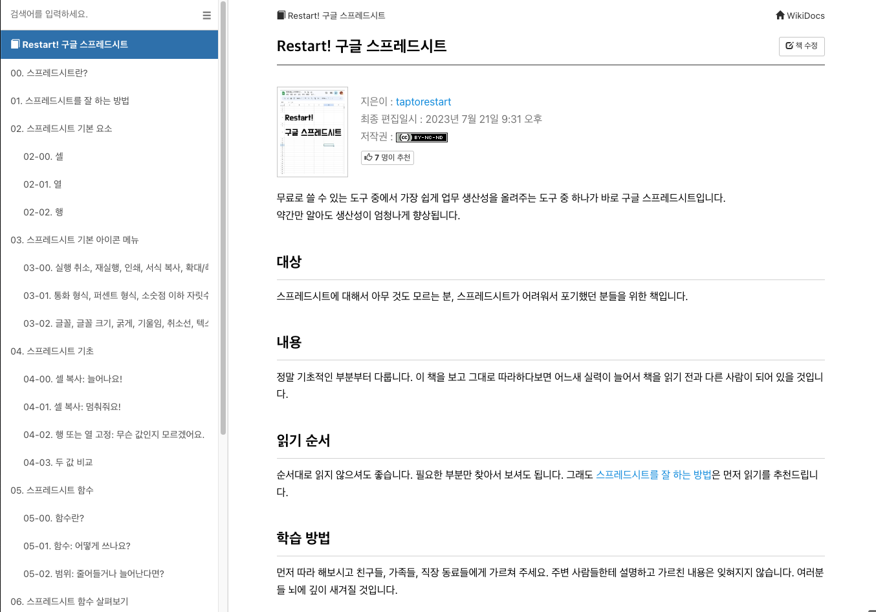The height and width of the screenshot is (612, 876).
Task: Select the Restart! 구글 스프레드시트 sidebar header
Action: coord(109,44)
